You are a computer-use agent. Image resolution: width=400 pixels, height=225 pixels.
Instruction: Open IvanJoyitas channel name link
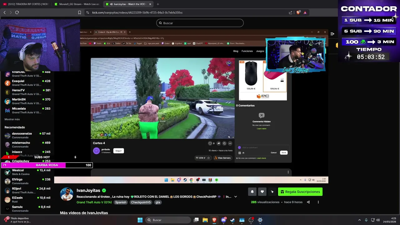point(88,190)
